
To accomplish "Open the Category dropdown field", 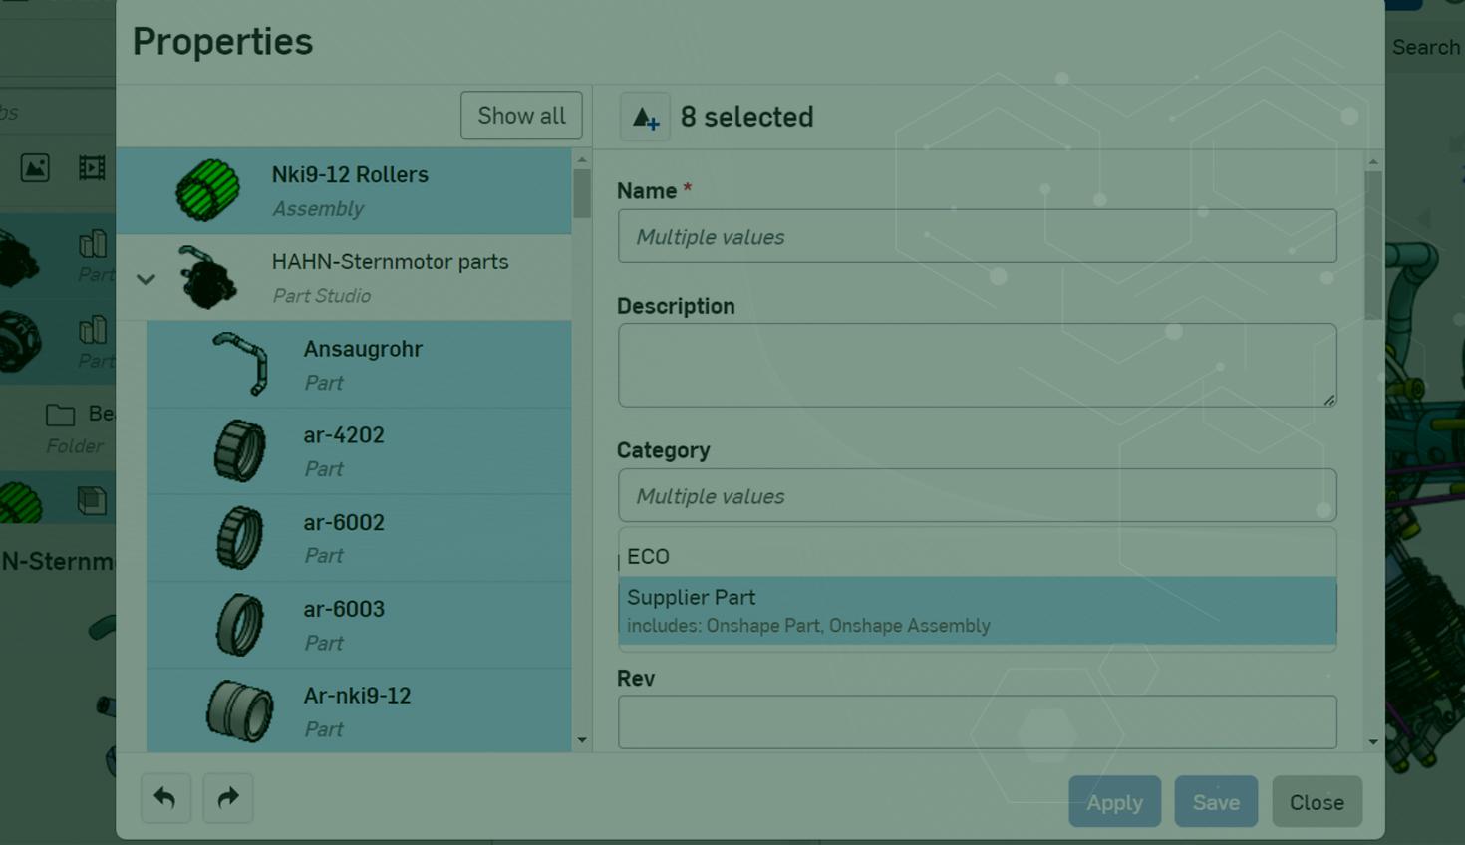I will coord(976,495).
